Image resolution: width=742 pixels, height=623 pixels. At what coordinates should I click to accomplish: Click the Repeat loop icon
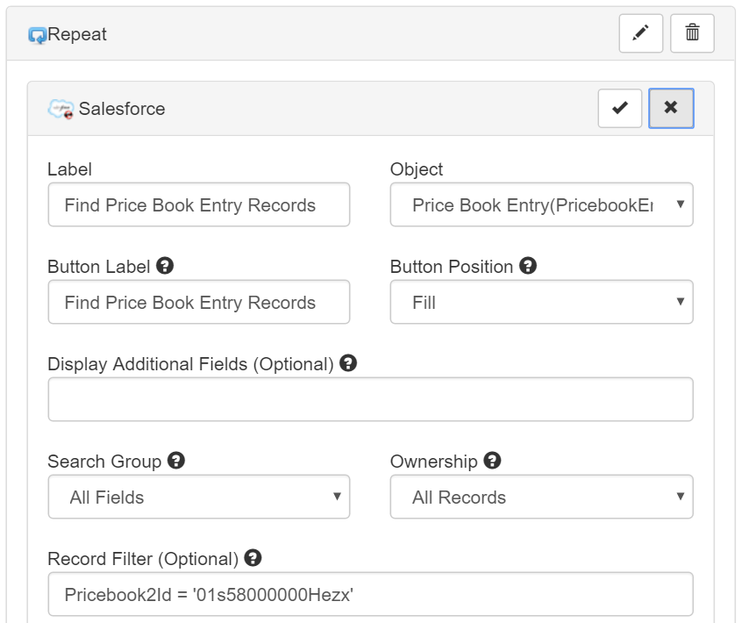pos(38,35)
